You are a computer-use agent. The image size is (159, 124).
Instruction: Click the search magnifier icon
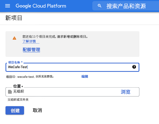(x=99, y=6)
